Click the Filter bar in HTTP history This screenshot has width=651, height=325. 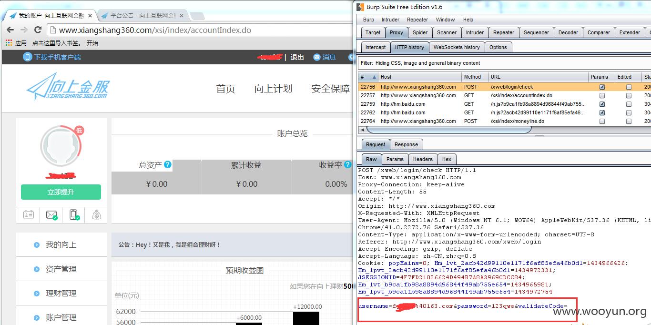pos(504,63)
